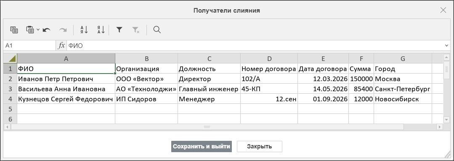Click the vertical scrollbar up arrow
454x161 pixels.
point(446,58)
